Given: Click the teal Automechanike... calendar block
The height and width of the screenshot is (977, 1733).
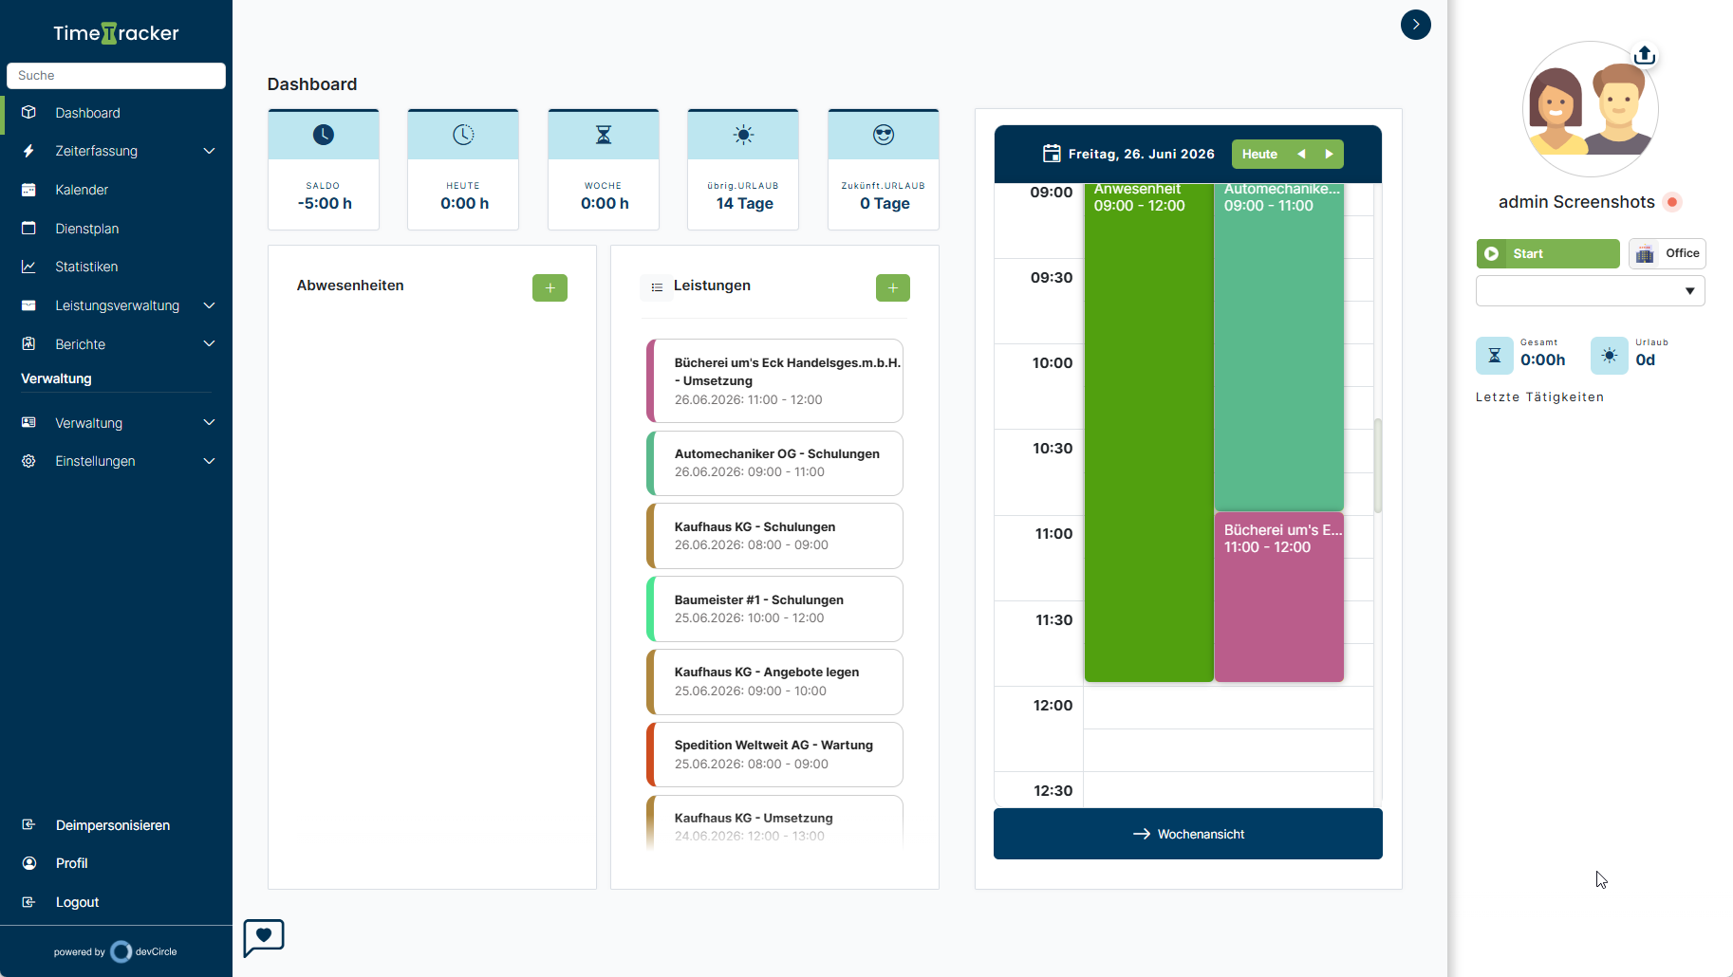Looking at the screenshot, I should (x=1278, y=347).
